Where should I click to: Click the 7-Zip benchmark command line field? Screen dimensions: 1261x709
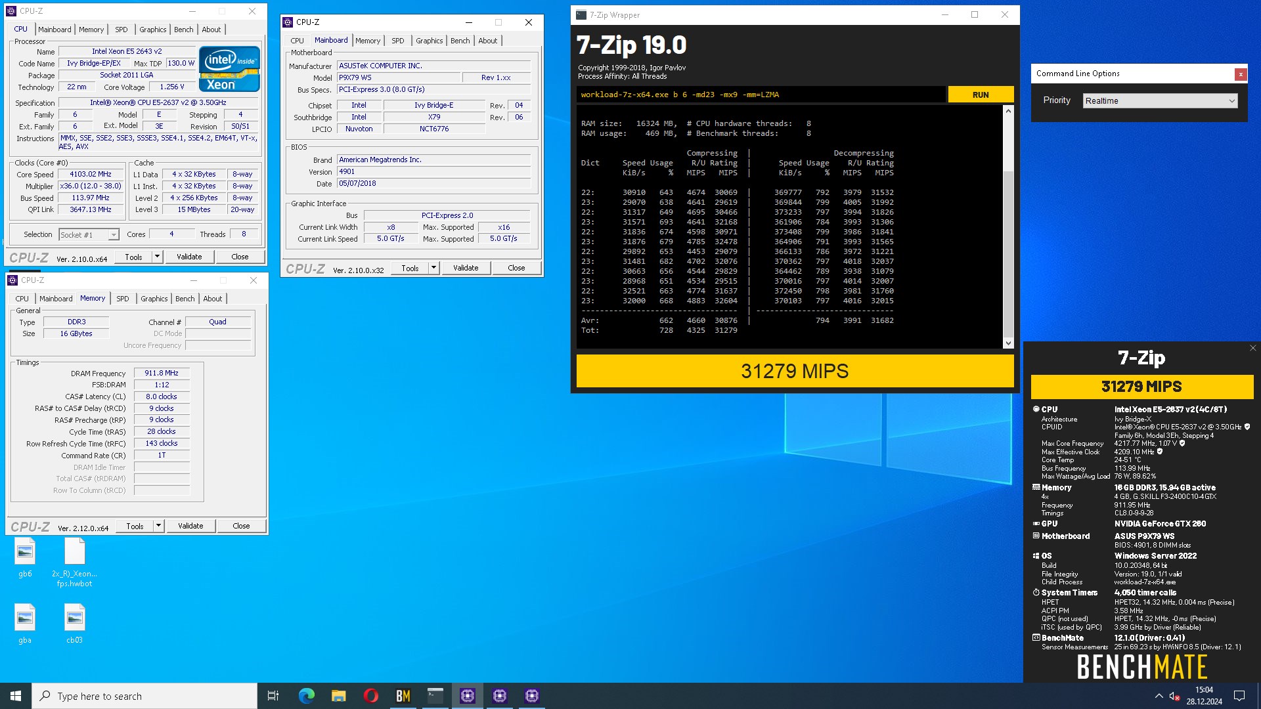[761, 95]
